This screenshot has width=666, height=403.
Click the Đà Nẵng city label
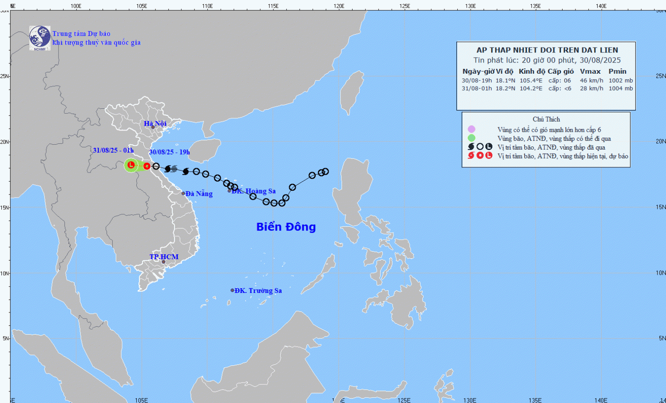pyautogui.click(x=199, y=194)
